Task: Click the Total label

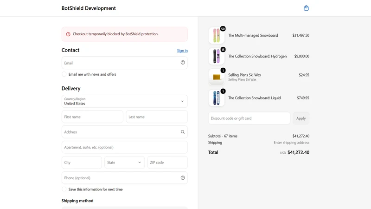Action: pos(213,152)
